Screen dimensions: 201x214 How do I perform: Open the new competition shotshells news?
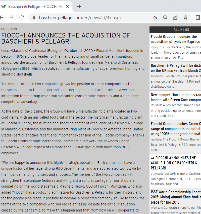click(176, 97)
